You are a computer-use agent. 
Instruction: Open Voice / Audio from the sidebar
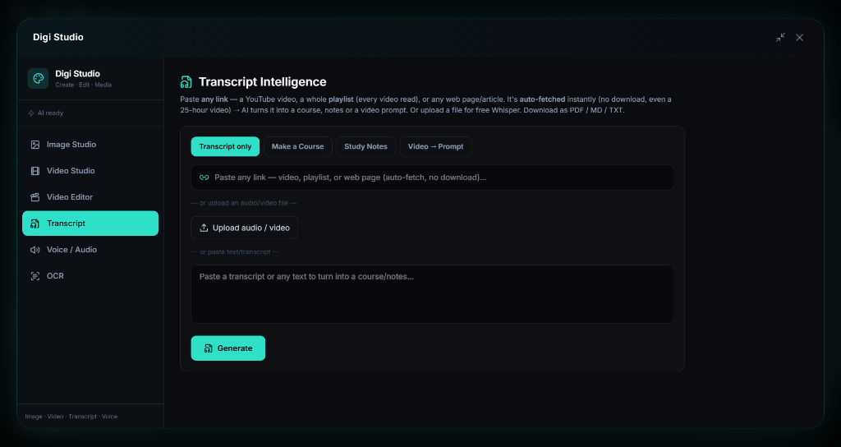point(90,250)
